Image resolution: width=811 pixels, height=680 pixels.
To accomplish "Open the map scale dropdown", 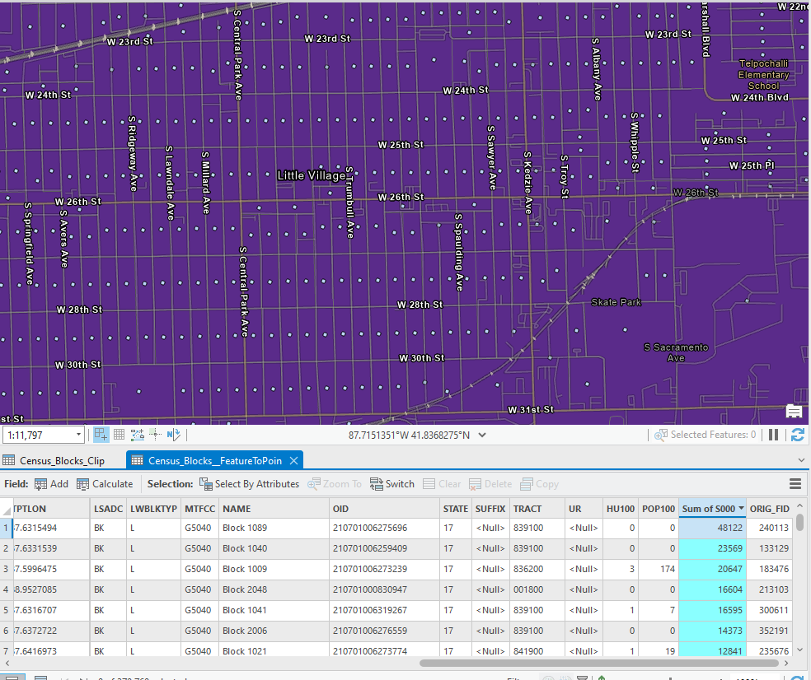I will click(78, 435).
